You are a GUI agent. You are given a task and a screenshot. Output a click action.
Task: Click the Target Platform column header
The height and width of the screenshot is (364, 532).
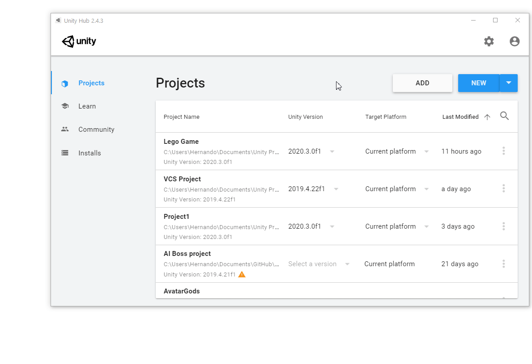[x=386, y=117]
